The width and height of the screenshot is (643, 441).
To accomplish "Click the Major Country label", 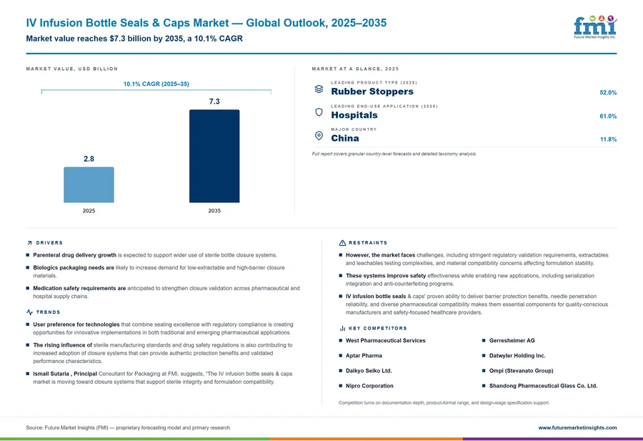I will coord(354,129).
